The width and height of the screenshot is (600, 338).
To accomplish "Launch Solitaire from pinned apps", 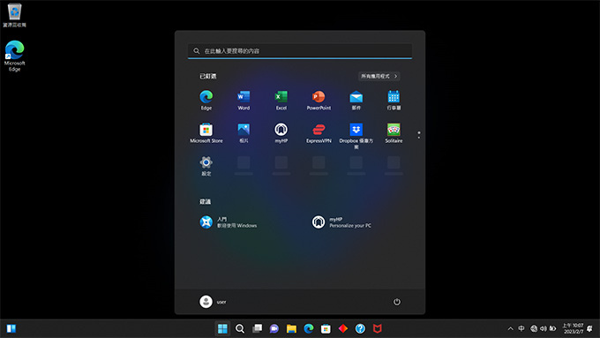I will [x=394, y=133].
